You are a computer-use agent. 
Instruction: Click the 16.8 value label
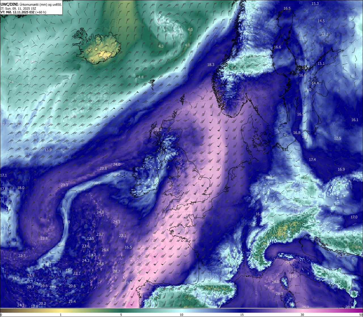click(x=297, y=133)
